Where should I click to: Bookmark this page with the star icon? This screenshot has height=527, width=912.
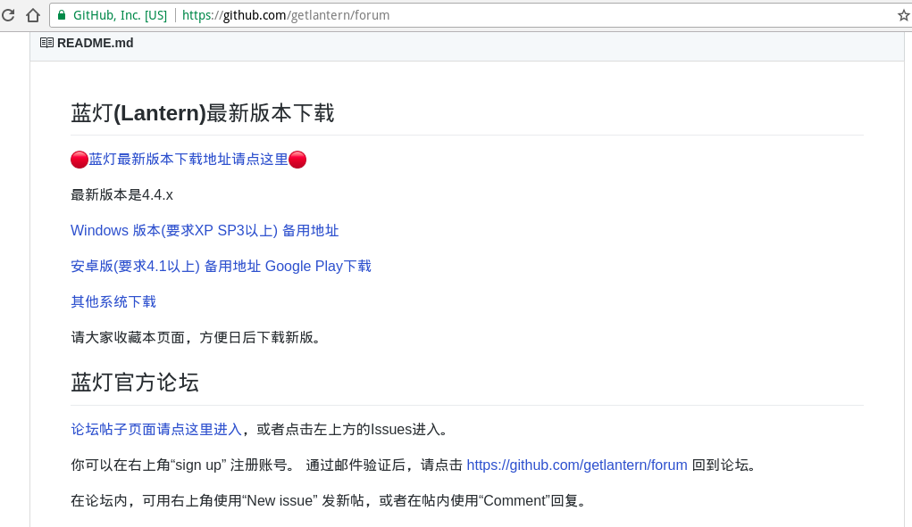click(x=903, y=16)
